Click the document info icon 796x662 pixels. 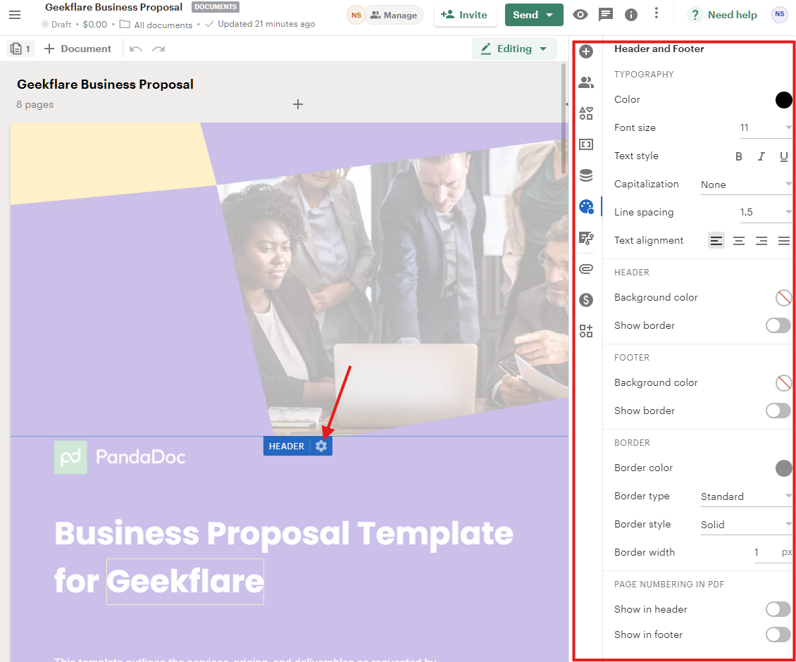click(x=631, y=15)
